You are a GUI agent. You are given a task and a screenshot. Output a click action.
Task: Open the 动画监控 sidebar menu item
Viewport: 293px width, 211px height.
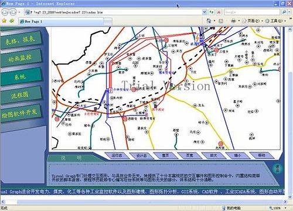(x=21, y=58)
